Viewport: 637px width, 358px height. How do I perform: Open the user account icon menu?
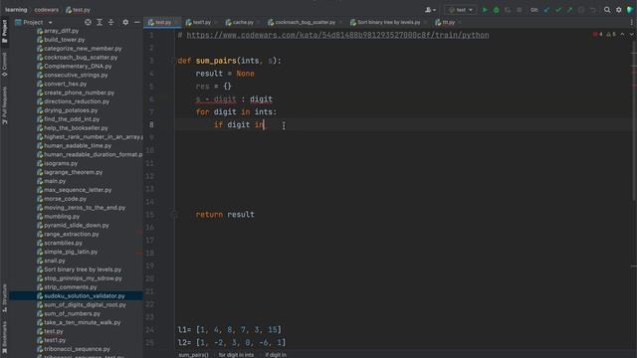(430, 10)
